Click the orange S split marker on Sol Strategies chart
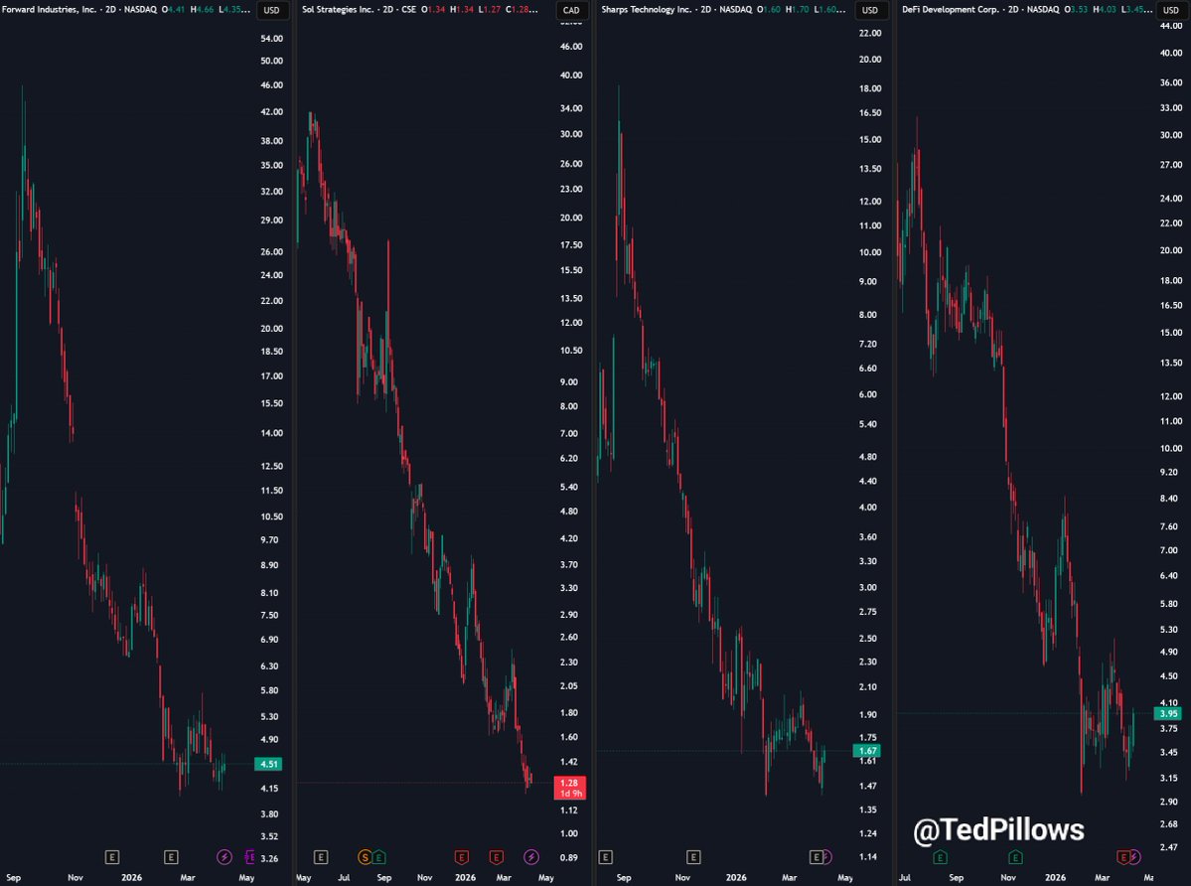The width and height of the screenshot is (1191, 886). click(x=365, y=857)
